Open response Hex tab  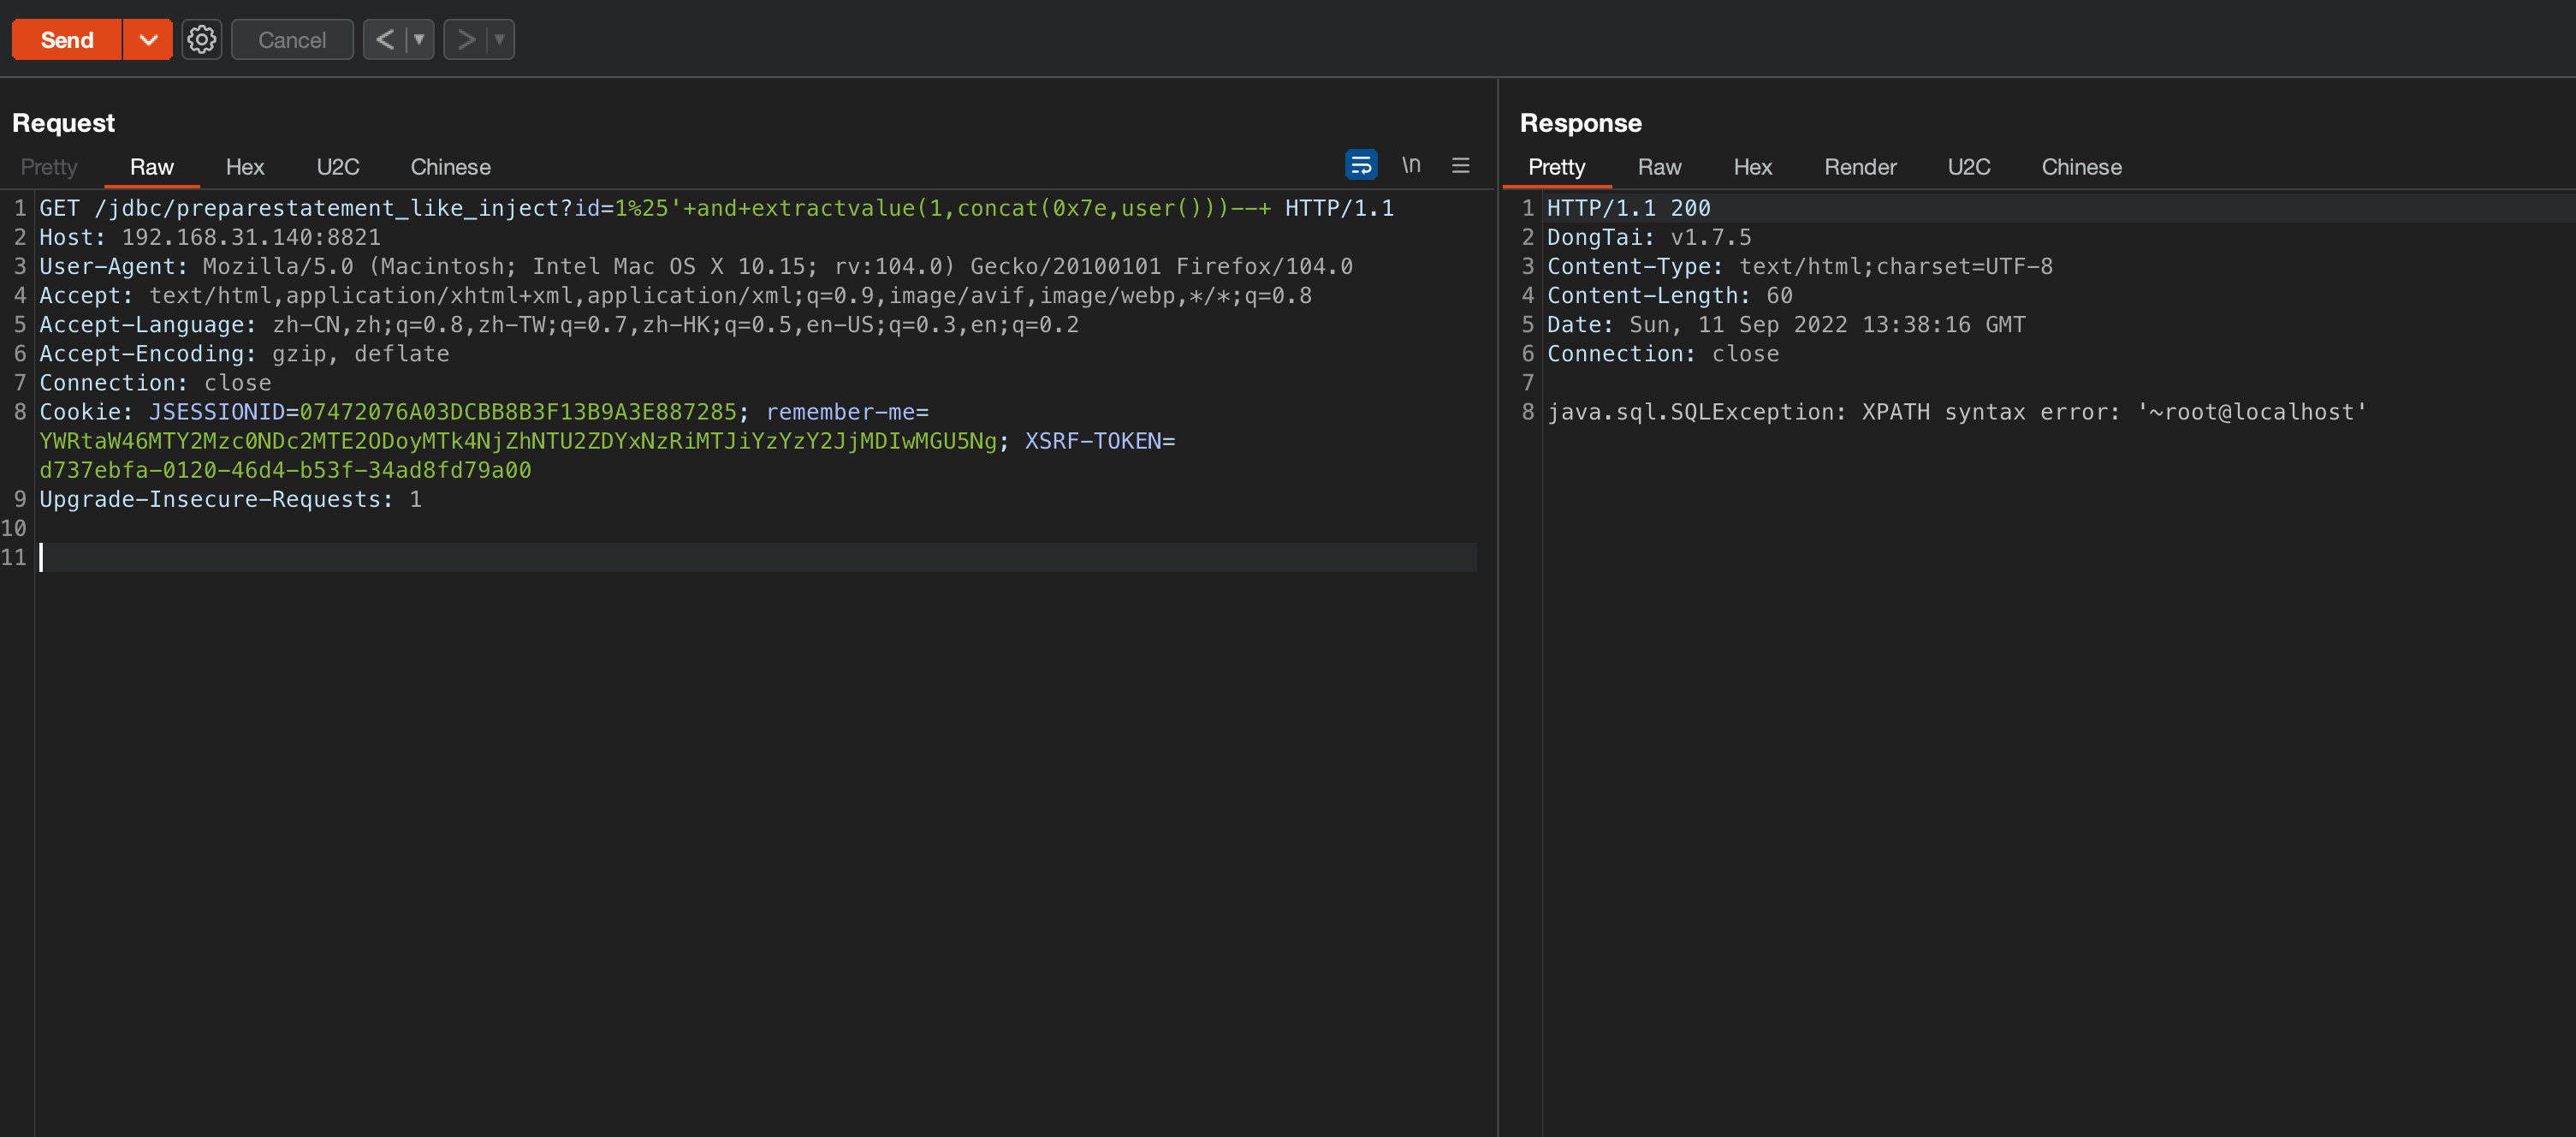click(1752, 167)
